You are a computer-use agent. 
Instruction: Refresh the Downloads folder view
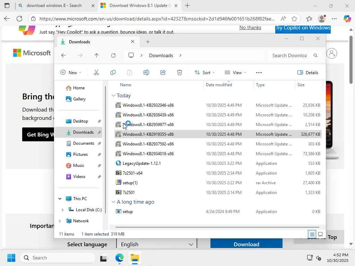(113, 55)
